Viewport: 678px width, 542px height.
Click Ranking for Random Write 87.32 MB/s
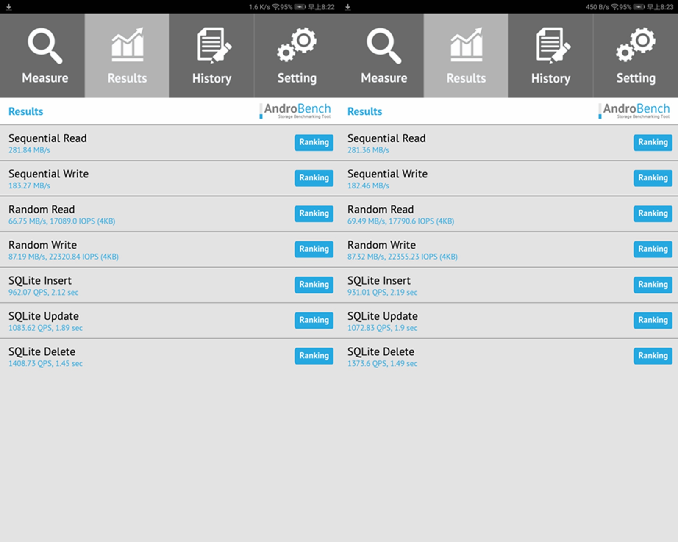[x=653, y=249]
